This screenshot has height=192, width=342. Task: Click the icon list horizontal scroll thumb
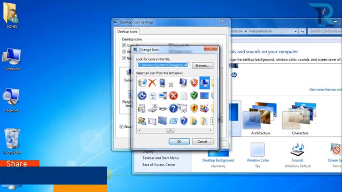click(x=170, y=130)
